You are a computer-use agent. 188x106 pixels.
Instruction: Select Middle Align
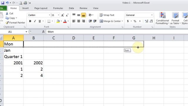point(79,15)
